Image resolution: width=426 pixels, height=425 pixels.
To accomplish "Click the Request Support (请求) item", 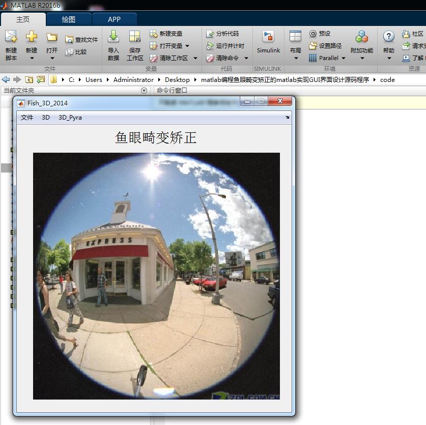I will click(414, 46).
